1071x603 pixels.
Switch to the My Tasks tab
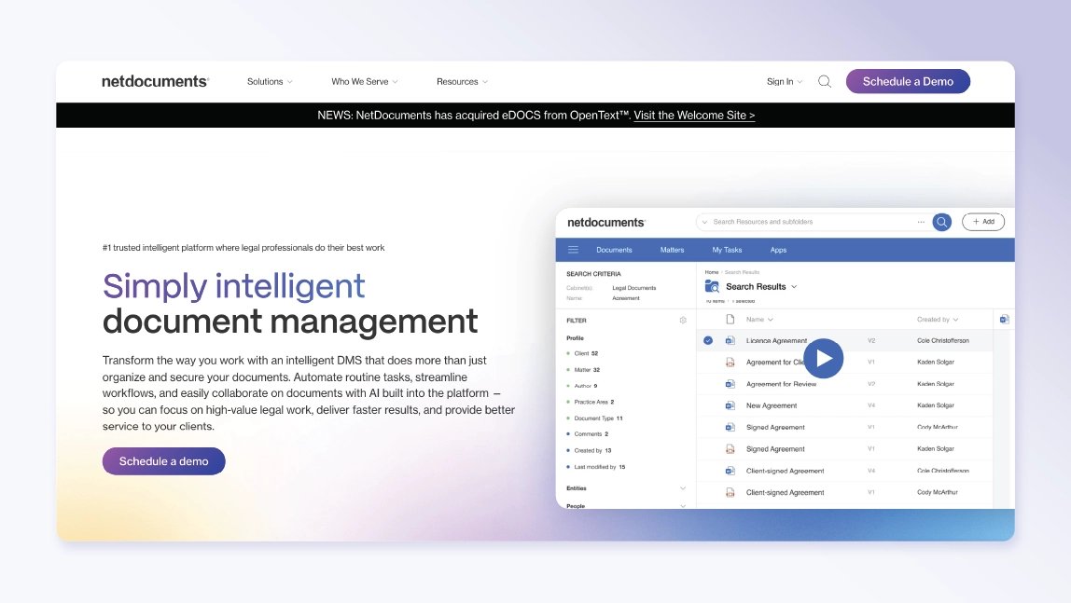point(727,250)
